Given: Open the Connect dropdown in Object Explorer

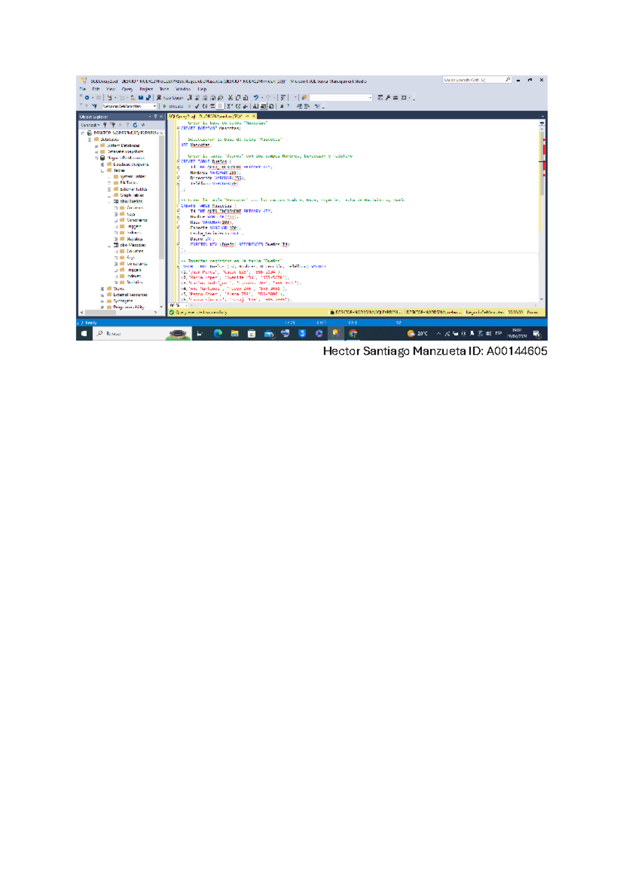Looking at the screenshot, I should point(90,125).
